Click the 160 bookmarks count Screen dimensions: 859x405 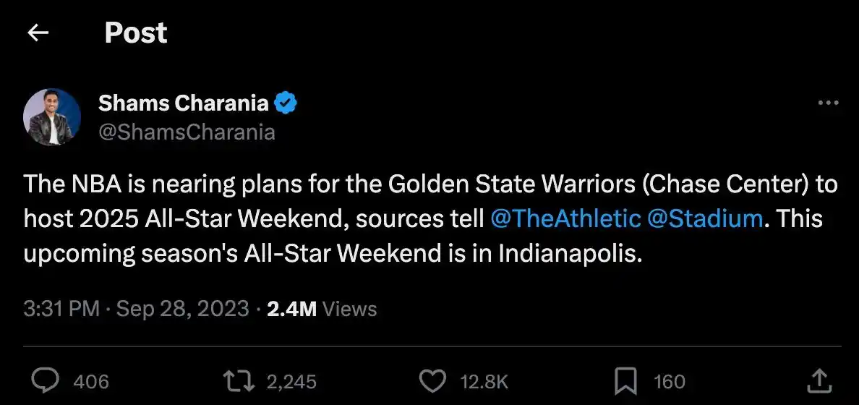pyautogui.click(x=670, y=381)
